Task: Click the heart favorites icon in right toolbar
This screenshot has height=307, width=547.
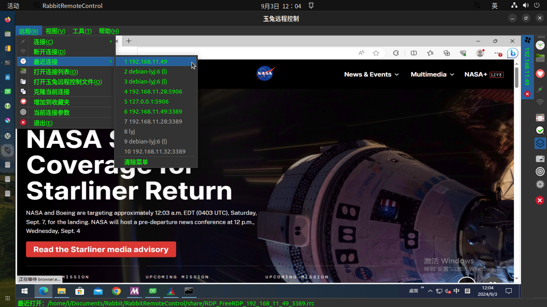Action: coord(540,74)
